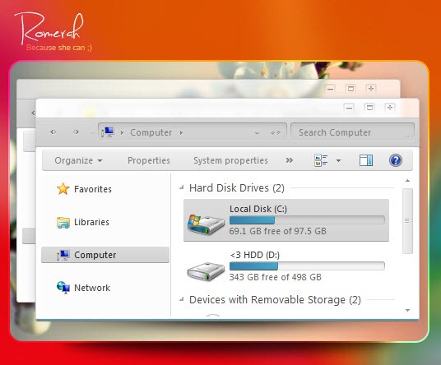The height and width of the screenshot is (365, 441).
Task: Collapse the Hard Disk Drives group
Action: [182, 187]
